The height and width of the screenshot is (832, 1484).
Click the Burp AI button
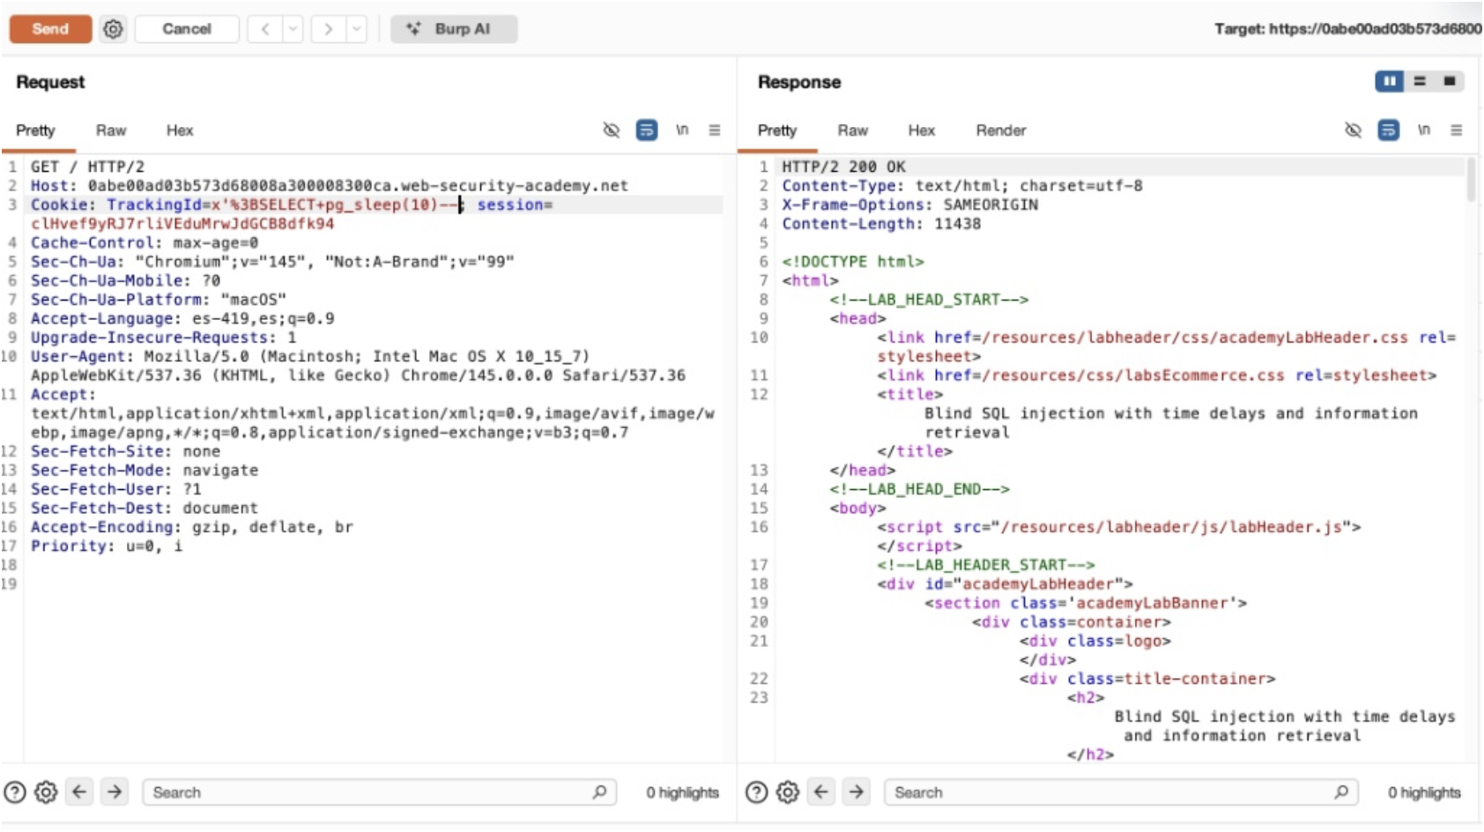pos(454,29)
